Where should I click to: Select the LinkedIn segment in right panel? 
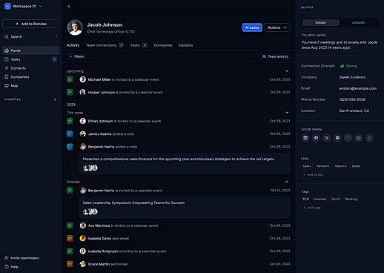coord(359,22)
